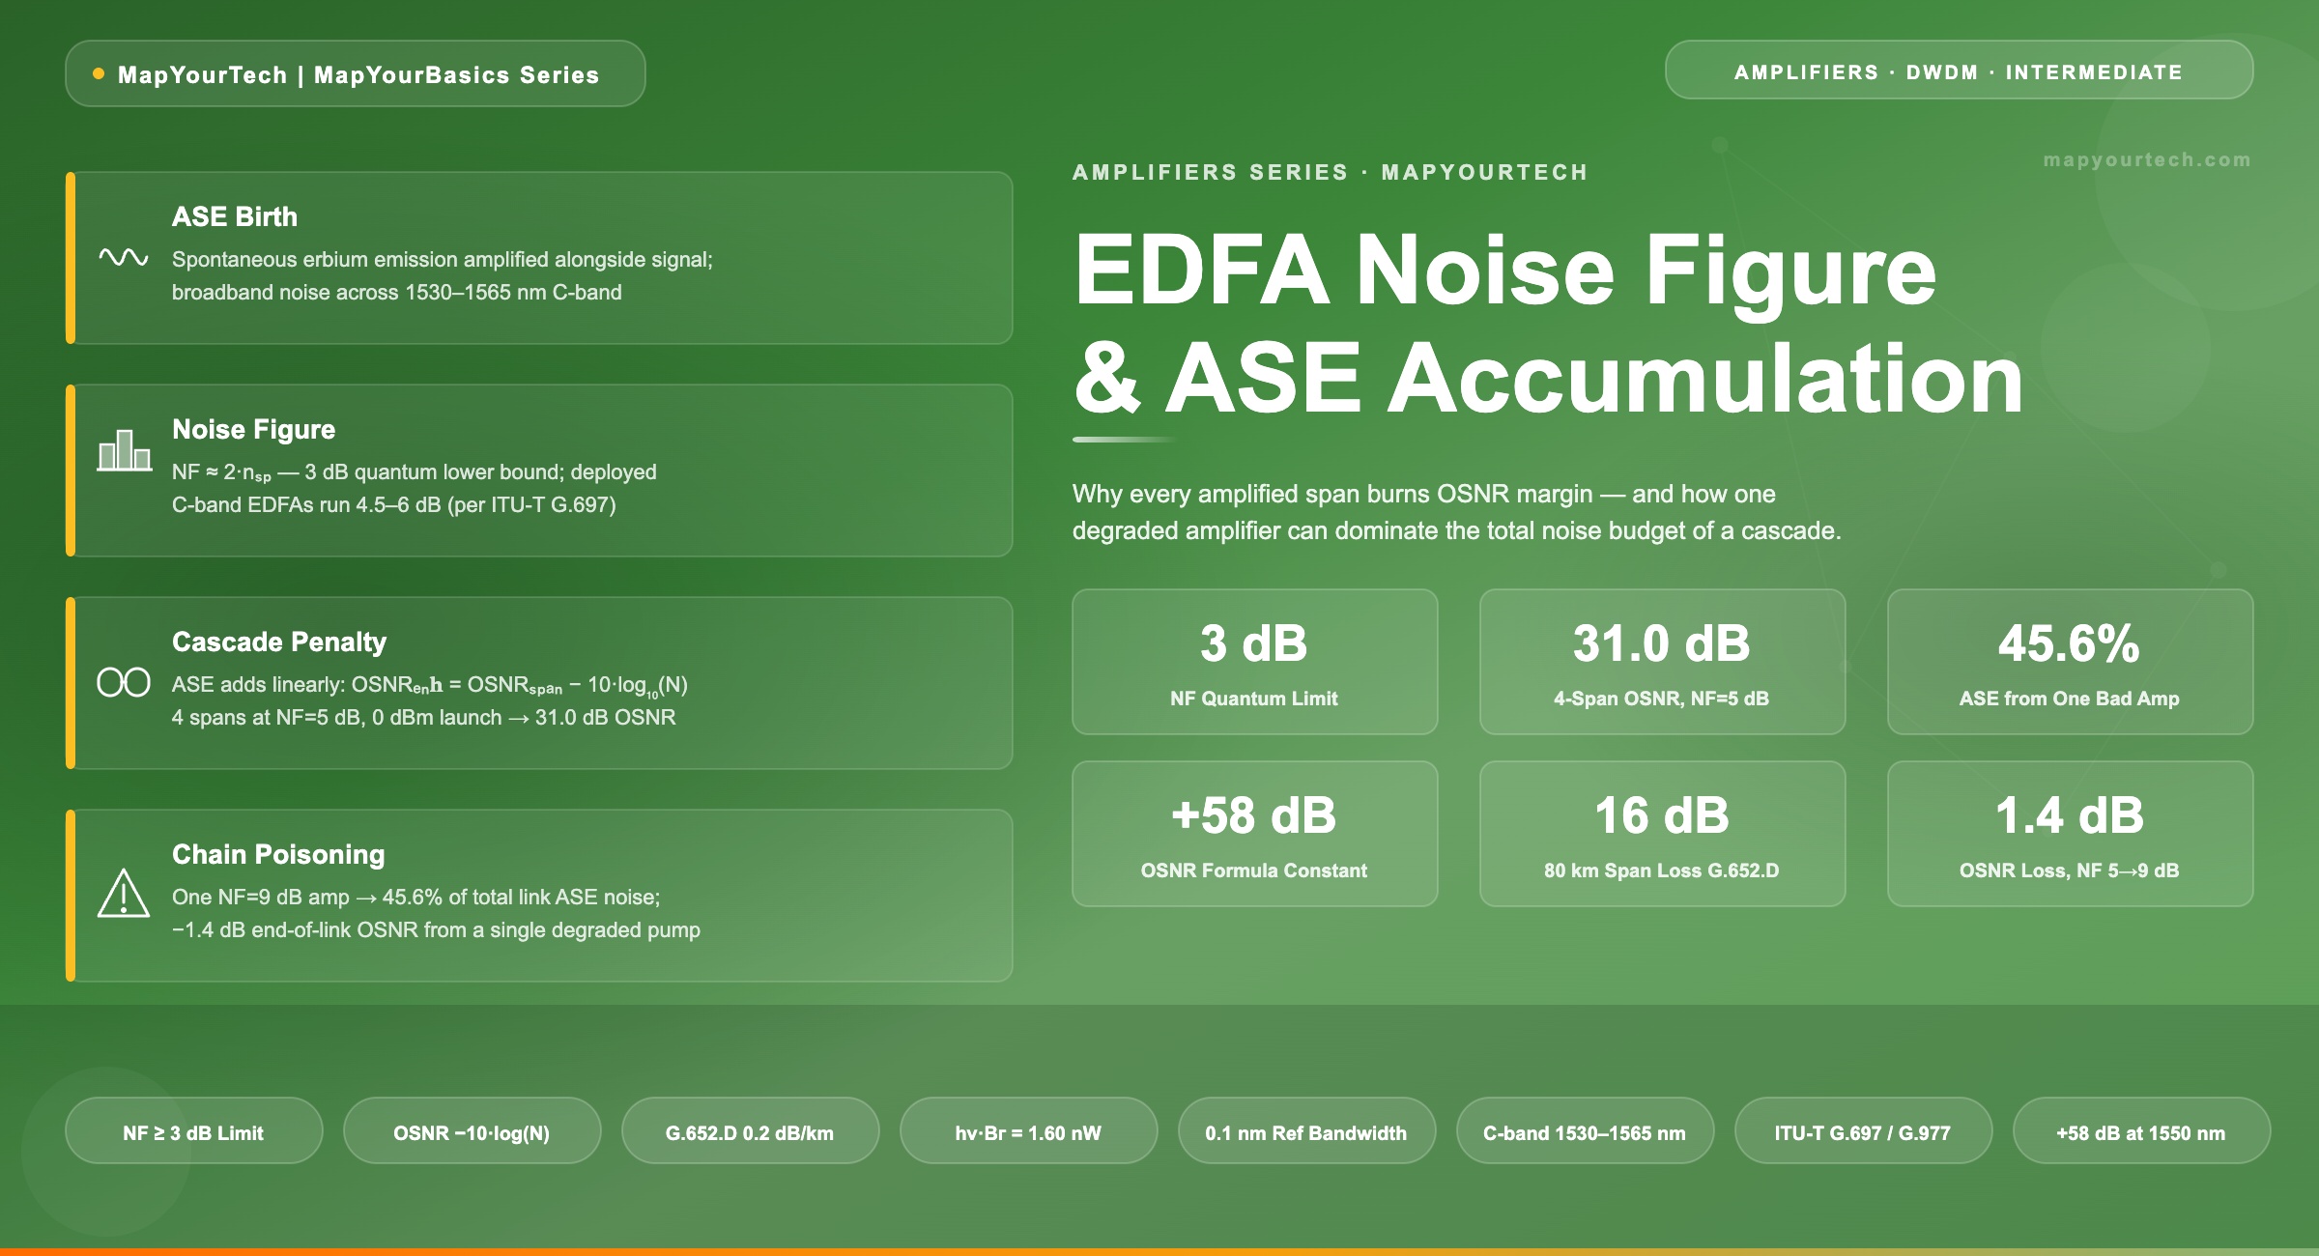Open the 3 dB NF Quantum Limit card
2319x1256 pixels.
tap(1254, 662)
